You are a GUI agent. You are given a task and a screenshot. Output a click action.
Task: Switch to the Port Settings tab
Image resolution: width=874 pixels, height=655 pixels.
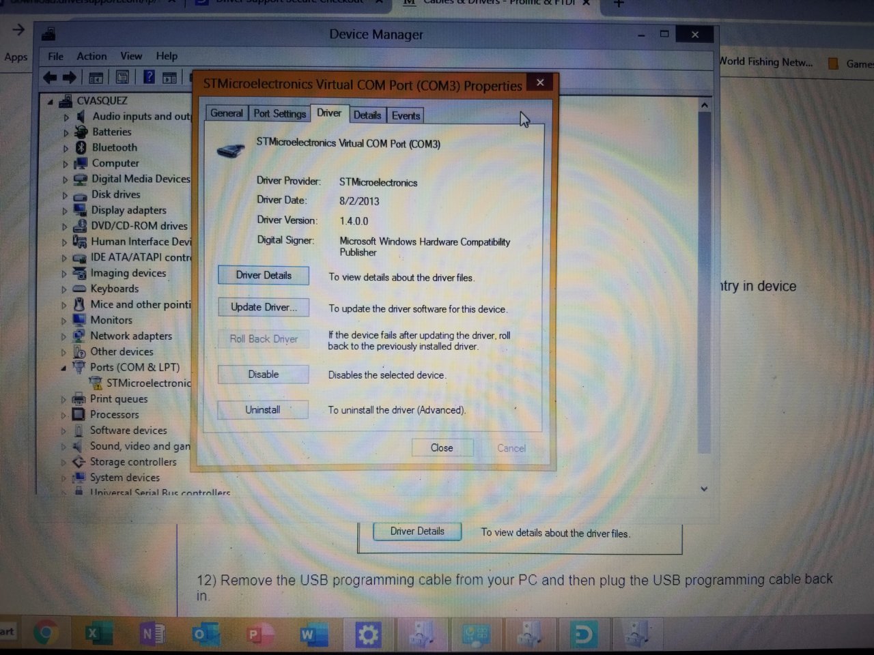(279, 114)
